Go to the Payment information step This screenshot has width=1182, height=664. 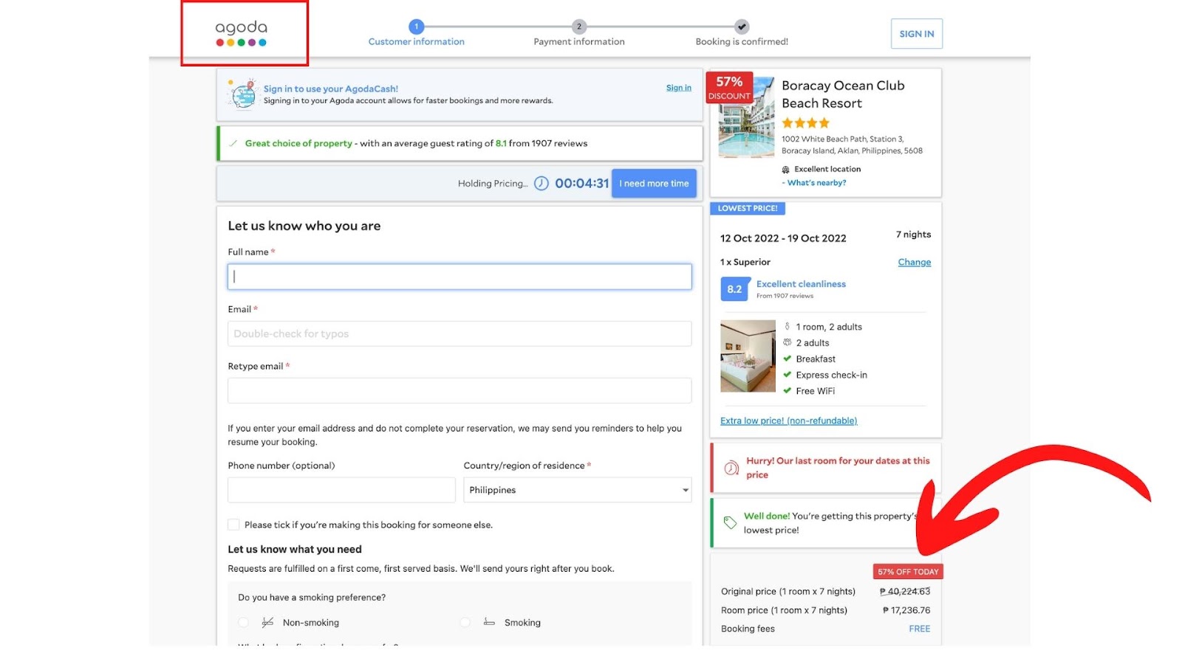[x=579, y=42]
